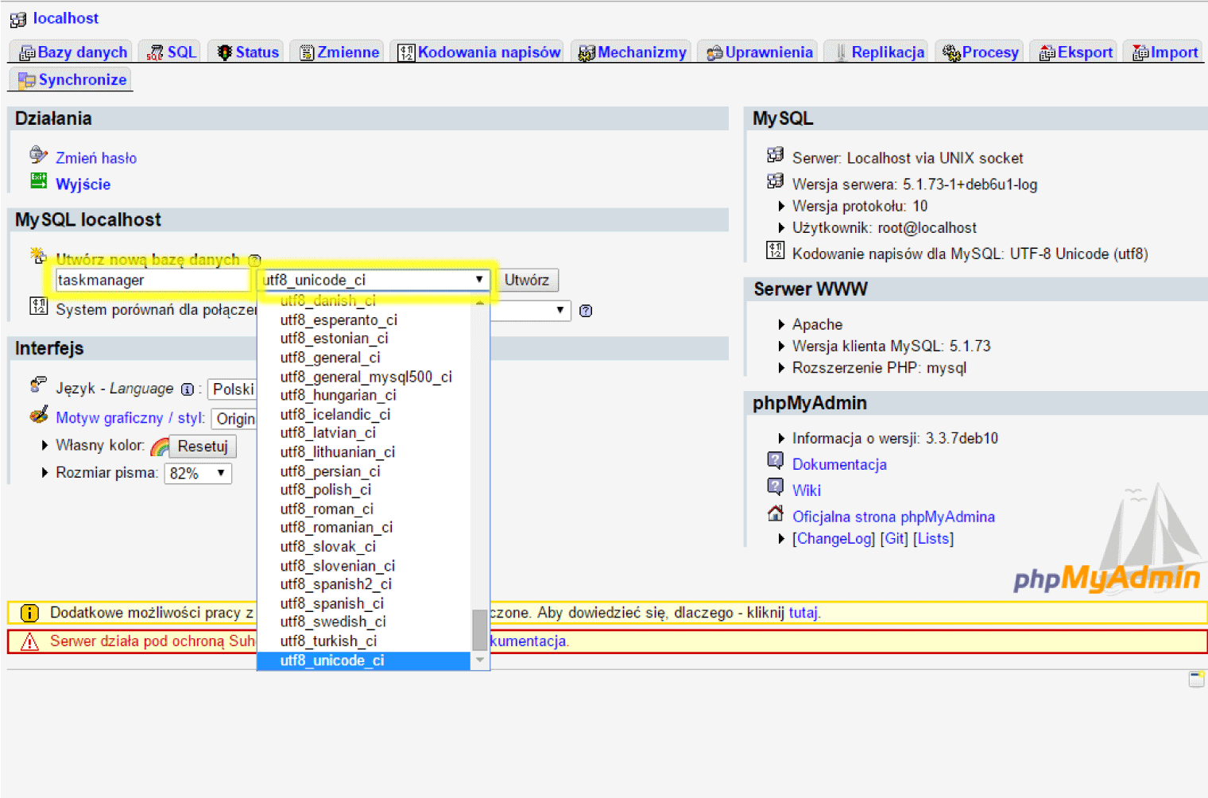Click the localhost server link
1208x798 pixels.
click(x=66, y=17)
